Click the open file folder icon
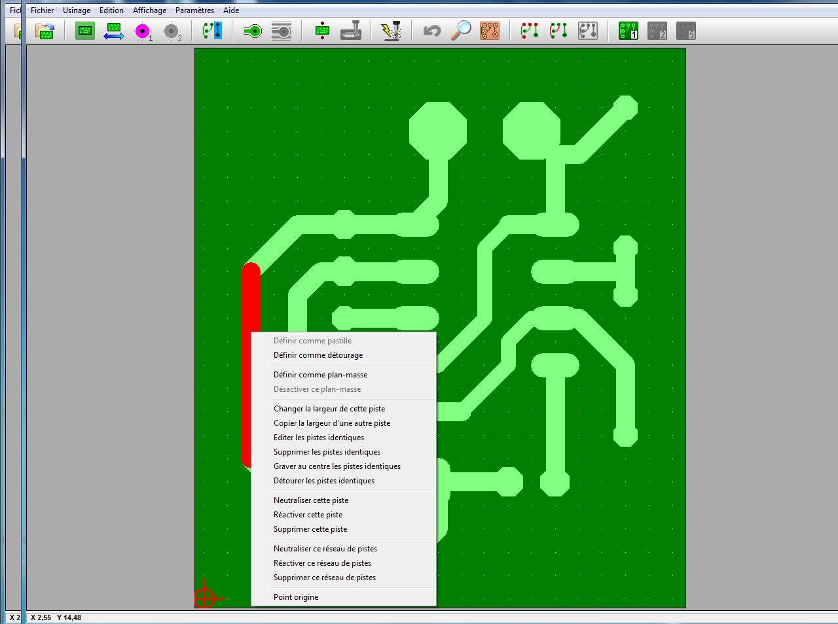The width and height of the screenshot is (838, 624). tap(45, 31)
